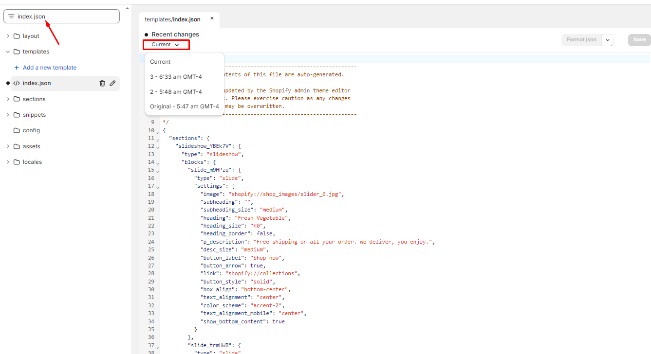Click the config folder icon
The image size is (651, 354).
point(17,130)
